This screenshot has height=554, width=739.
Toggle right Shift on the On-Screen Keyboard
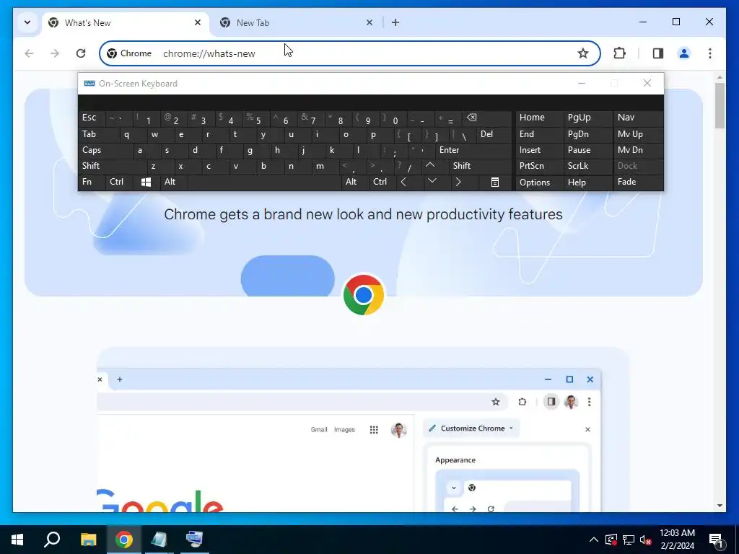(480, 166)
